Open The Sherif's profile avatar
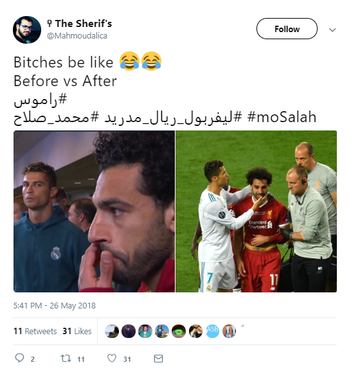Viewport: 360px width, 374px height. click(x=27, y=30)
